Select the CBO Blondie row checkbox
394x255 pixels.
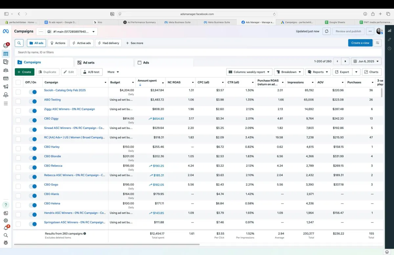18,158
